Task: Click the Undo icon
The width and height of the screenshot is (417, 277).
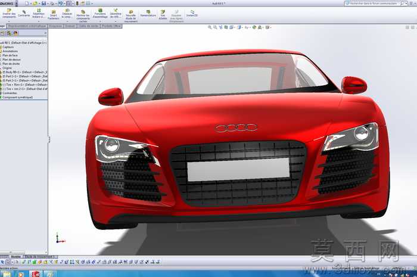Action: 60,3
